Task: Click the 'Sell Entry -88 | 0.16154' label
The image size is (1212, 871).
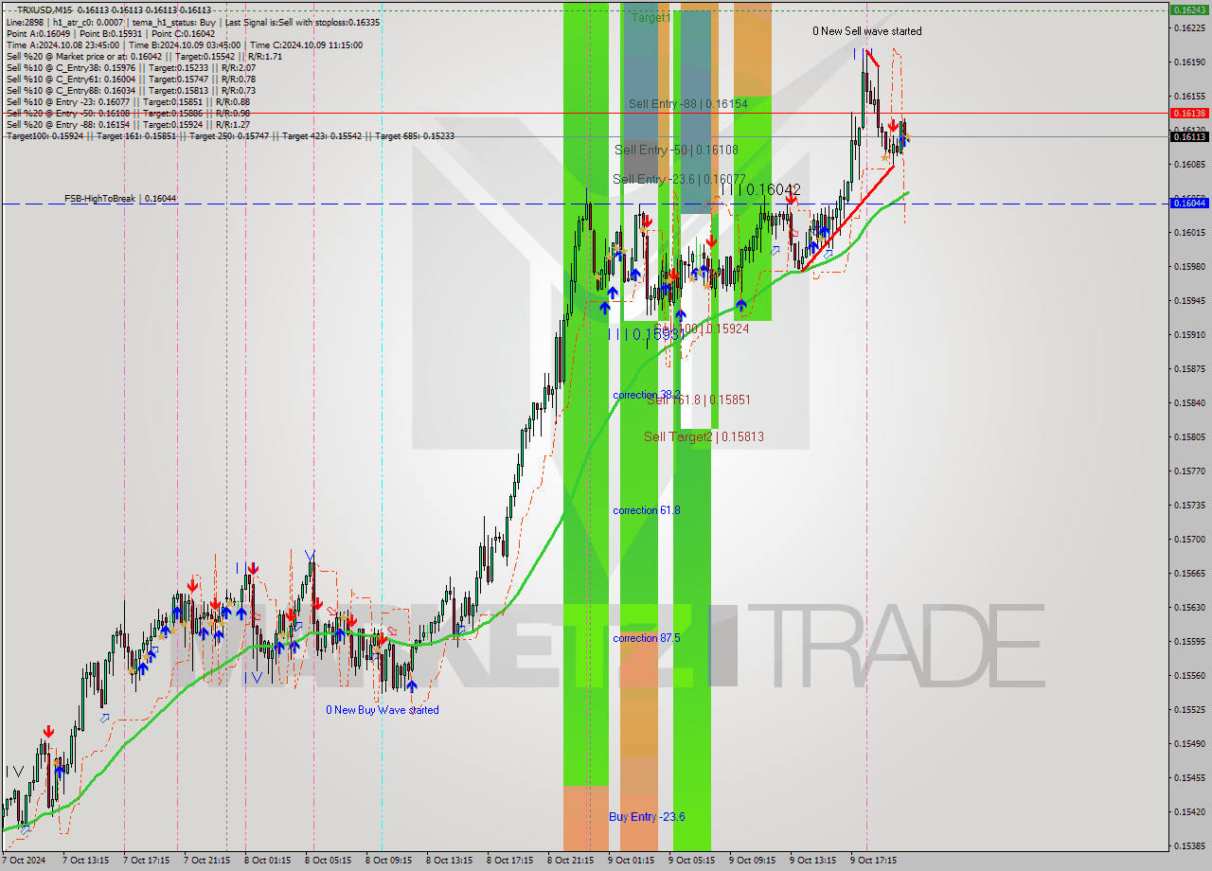Action: point(687,104)
